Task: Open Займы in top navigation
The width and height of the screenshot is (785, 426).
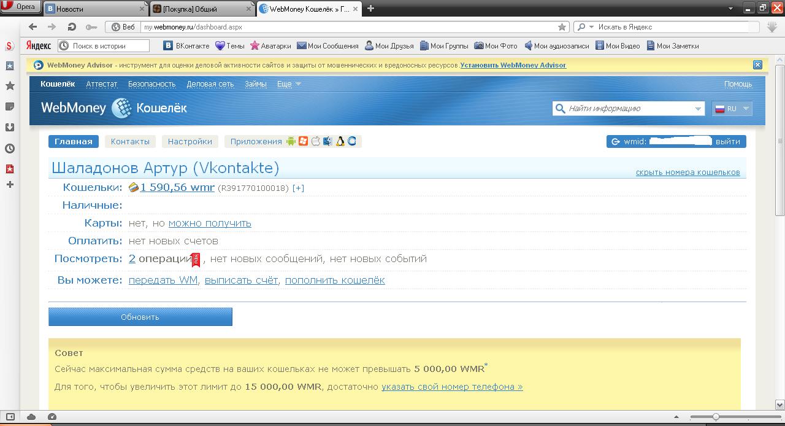Action: (x=255, y=84)
